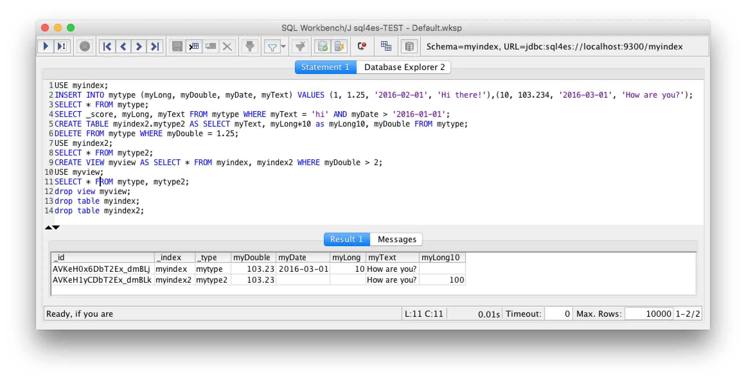Sort results by the myDouble column
This screenshot has width=746, height=381.
click(x=252, y=257)
